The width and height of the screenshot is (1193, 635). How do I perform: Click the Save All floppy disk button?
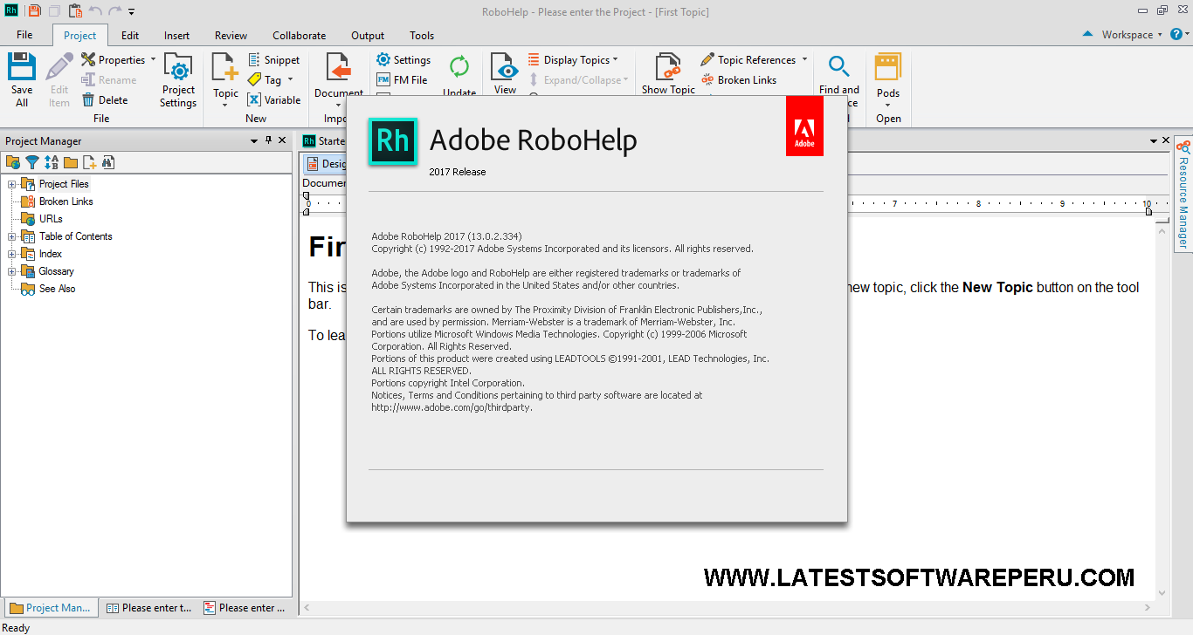point(22,80)
